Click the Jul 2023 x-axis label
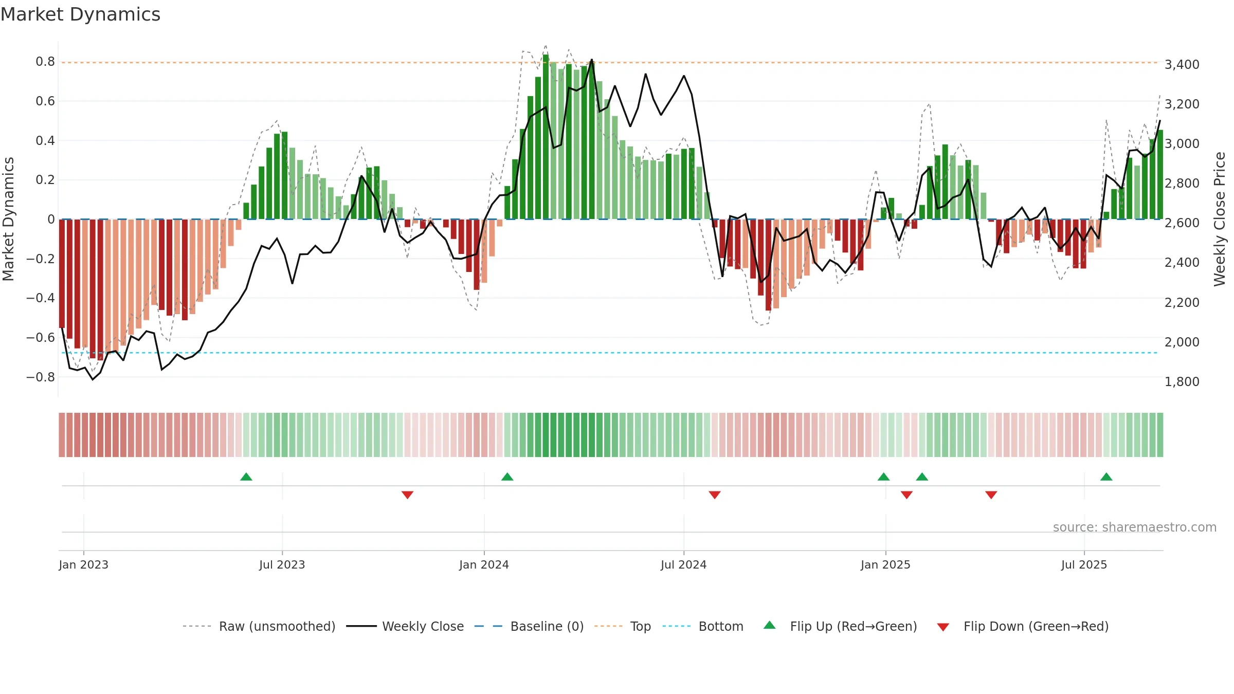Screen dimensions: 1234x694 click(282, 564)
